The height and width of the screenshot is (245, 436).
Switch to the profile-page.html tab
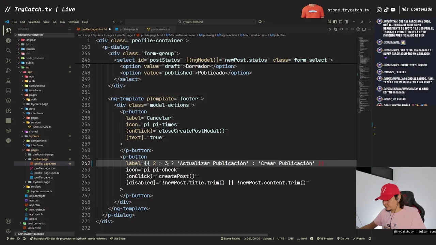point(92,29)
